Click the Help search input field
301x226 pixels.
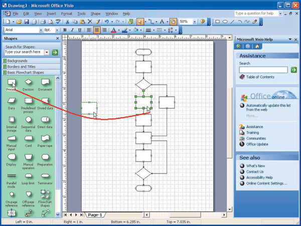(263, 70)
